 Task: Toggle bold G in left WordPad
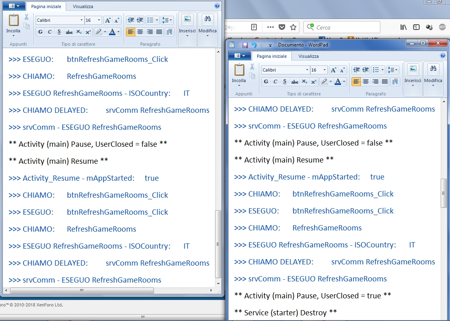pos(41,32)
